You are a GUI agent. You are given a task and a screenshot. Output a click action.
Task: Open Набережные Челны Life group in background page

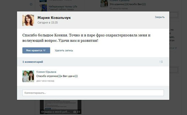click(x=63, y=7)
